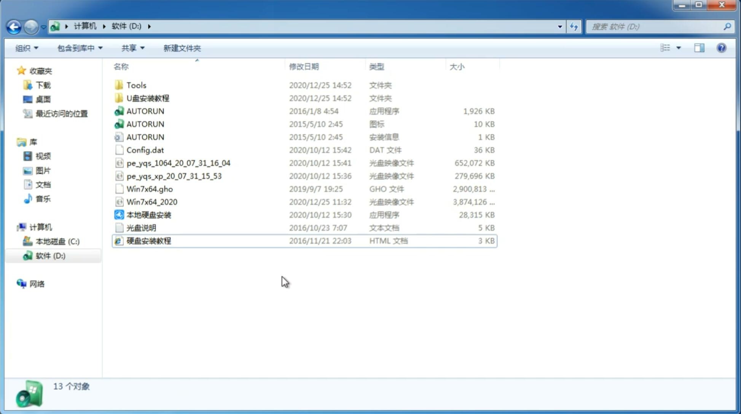Viewport: 741px width, 414px height.
Task: Click 新建文件夹 button
Action: (x=183, y=48)
